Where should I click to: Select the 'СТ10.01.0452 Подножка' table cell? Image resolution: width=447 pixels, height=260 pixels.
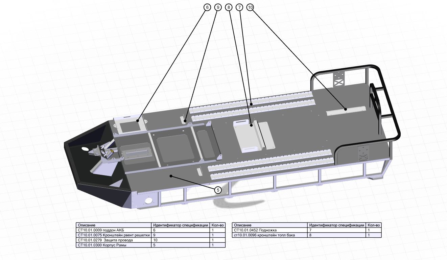tap(270, 230)
